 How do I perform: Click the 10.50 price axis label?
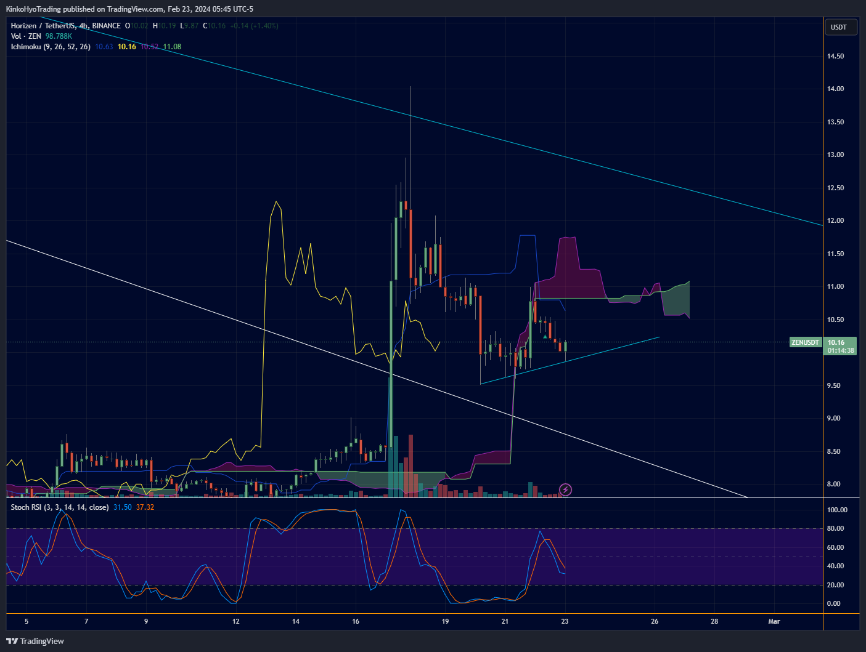836,320
